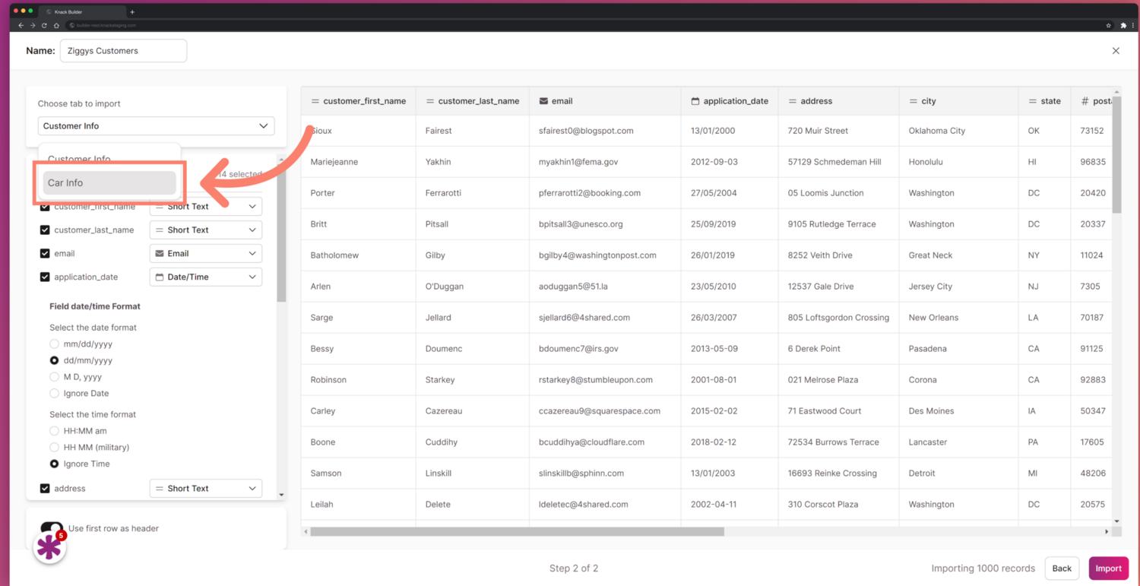Viewport: 1140px width, 586px height.
Task: Click the Oklahoma City cell
Action: pyautogui.click(x=958, y=131)
